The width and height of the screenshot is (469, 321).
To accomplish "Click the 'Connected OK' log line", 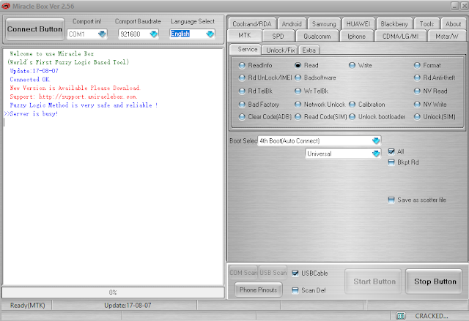I will (x=29, y=80).
